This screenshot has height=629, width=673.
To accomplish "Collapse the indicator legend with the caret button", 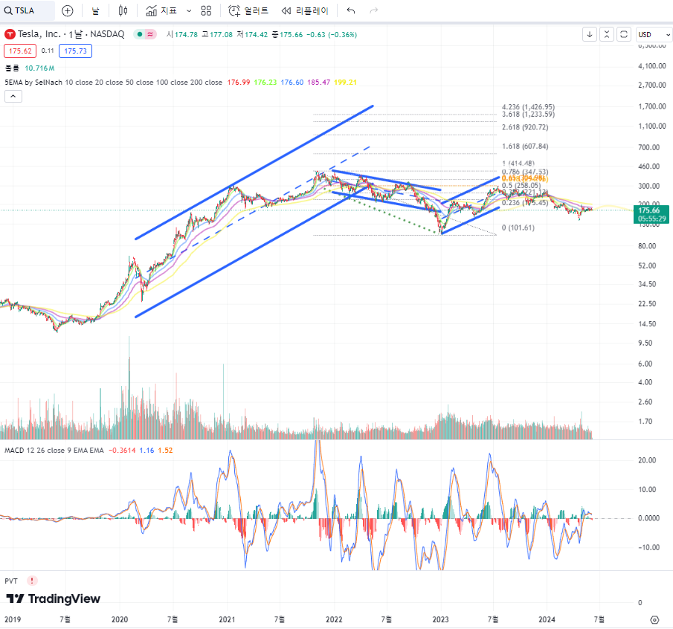I will tap(13, 97).
